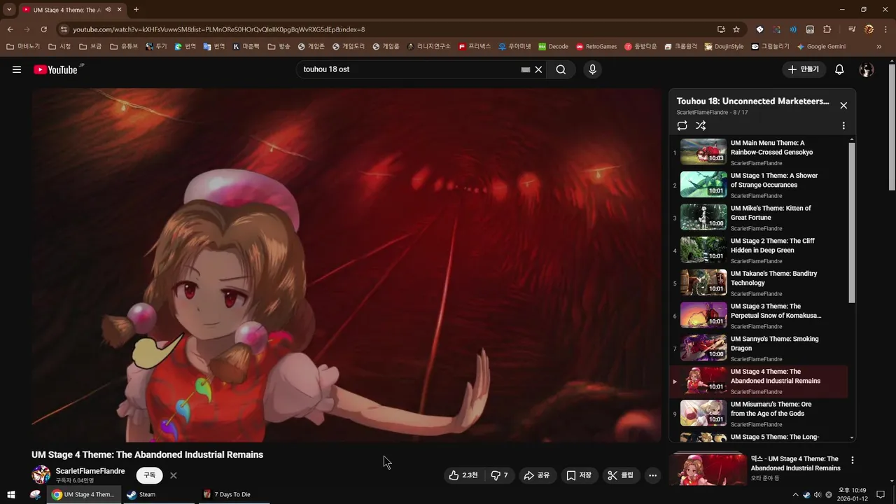
Task: Reload the page in Chrome
Action: tap(43, 29)
